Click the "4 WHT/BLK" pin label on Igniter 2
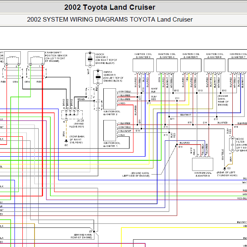Viewport: 247px width, 247px height. 125,92
